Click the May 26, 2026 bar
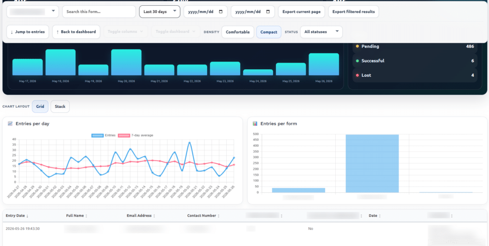 (324, 64)
